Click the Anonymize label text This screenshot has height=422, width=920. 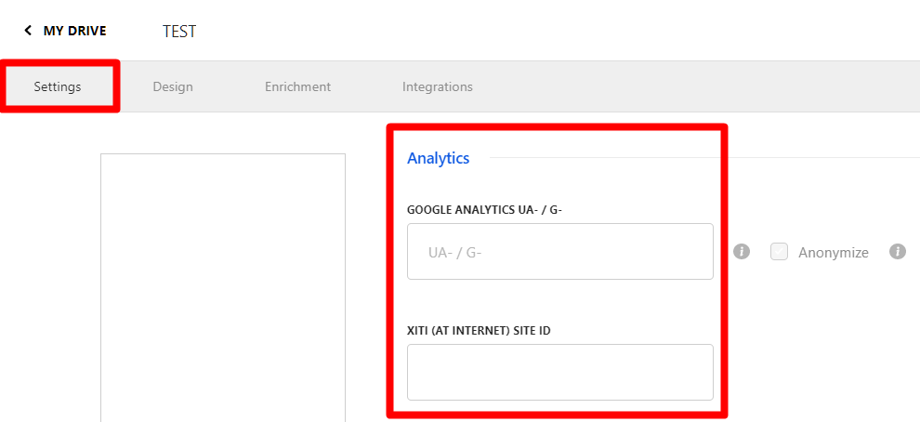(x=833, y=252)
